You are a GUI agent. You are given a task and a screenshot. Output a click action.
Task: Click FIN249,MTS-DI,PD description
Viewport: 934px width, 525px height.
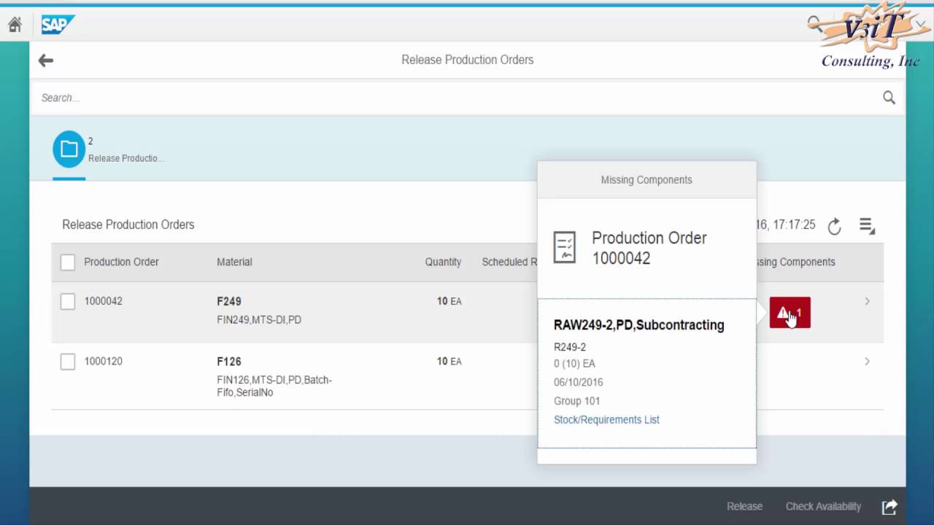coord(259,320)
